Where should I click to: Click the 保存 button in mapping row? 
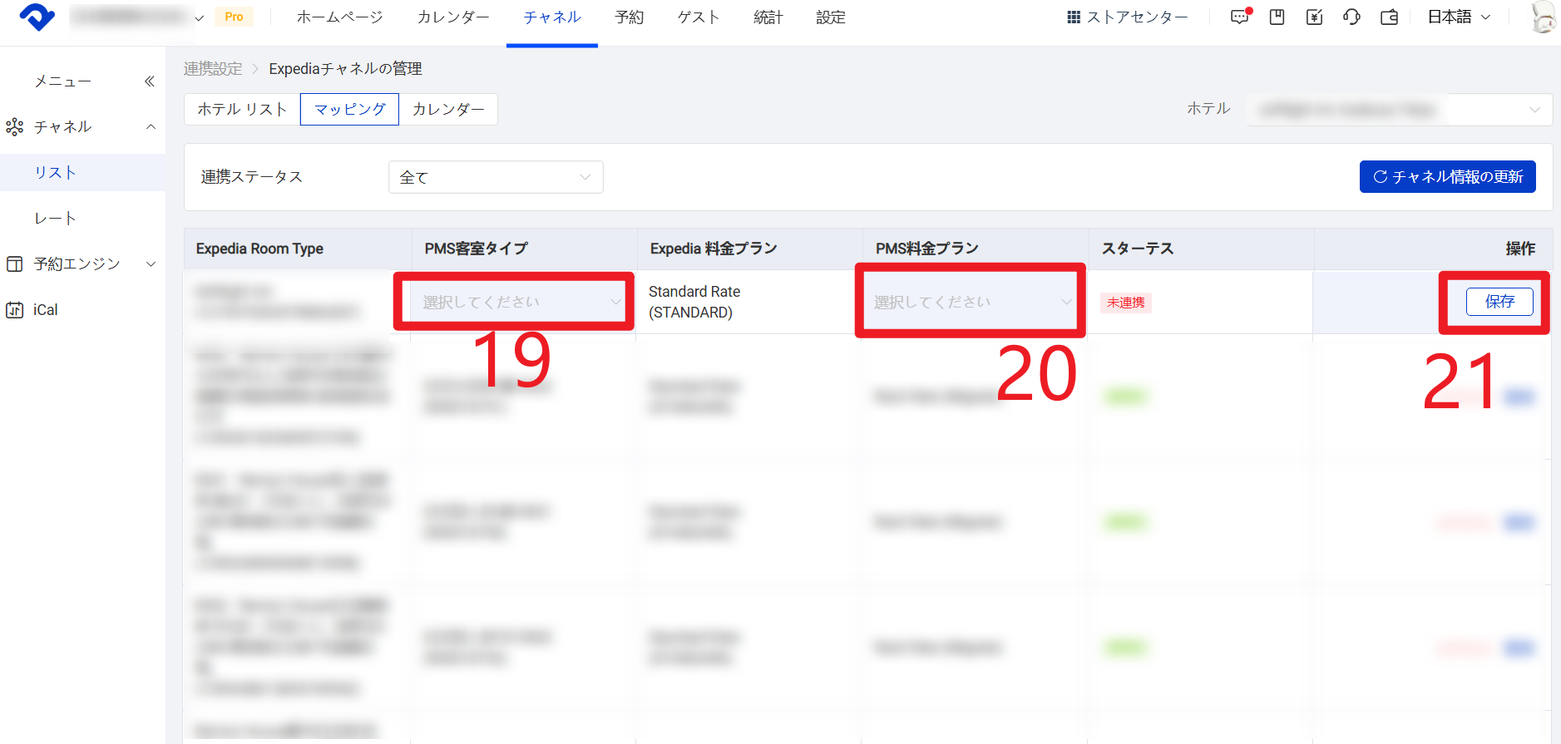pyautogui.click(x=1499, y=301)
